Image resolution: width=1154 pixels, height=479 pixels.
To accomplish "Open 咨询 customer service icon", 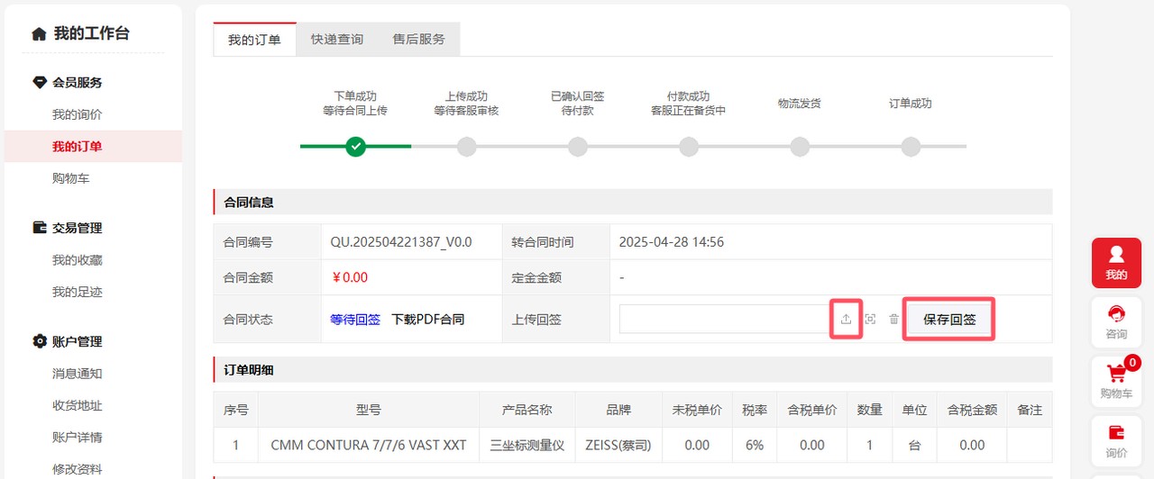I will [1116, 321].
